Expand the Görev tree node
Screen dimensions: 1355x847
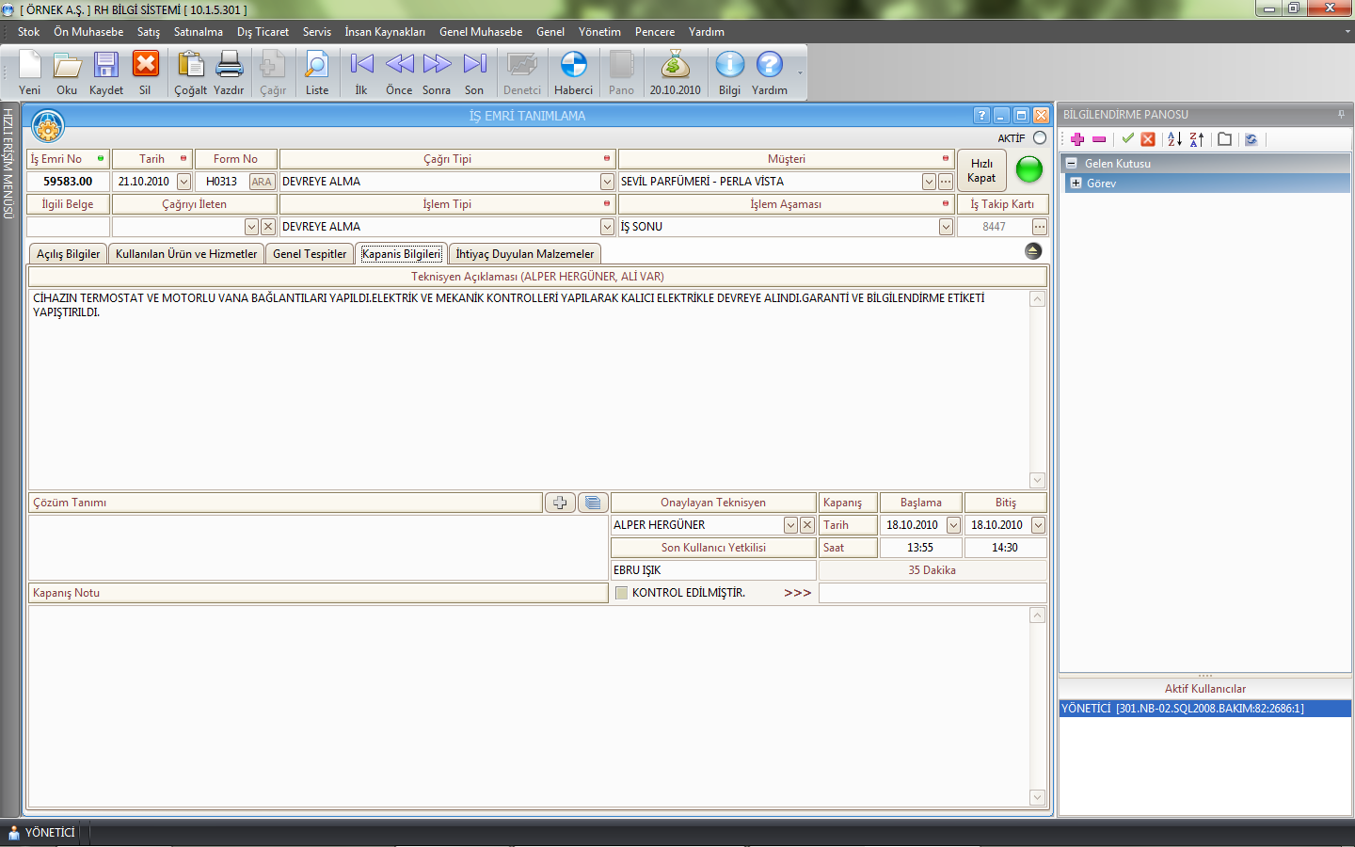pos(1076,184)
